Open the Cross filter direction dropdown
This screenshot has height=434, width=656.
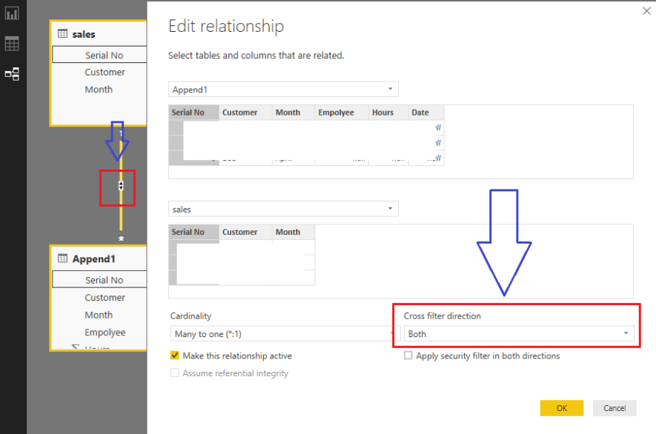(519, 334)
